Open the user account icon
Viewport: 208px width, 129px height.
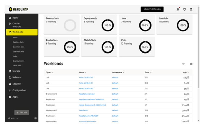point(191,9)
